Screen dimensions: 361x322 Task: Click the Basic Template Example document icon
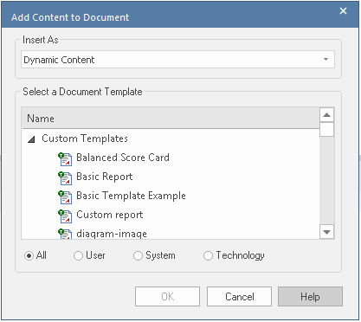65,197
